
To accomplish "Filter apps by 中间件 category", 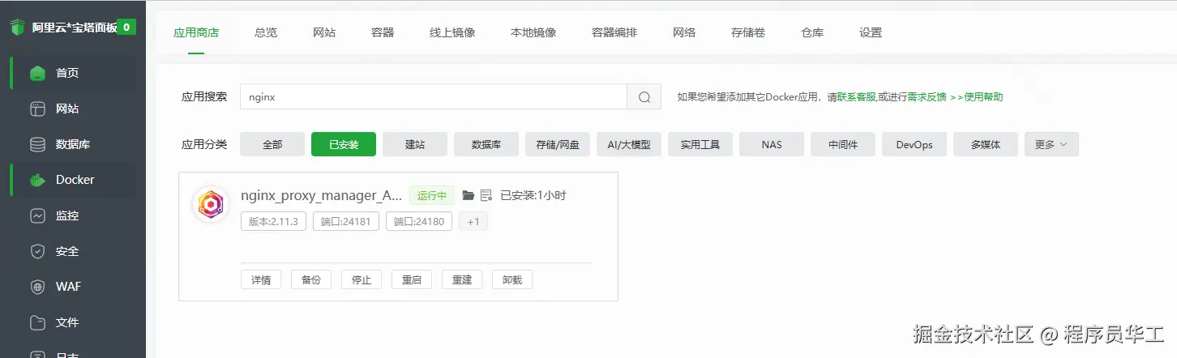I will 843,144.
